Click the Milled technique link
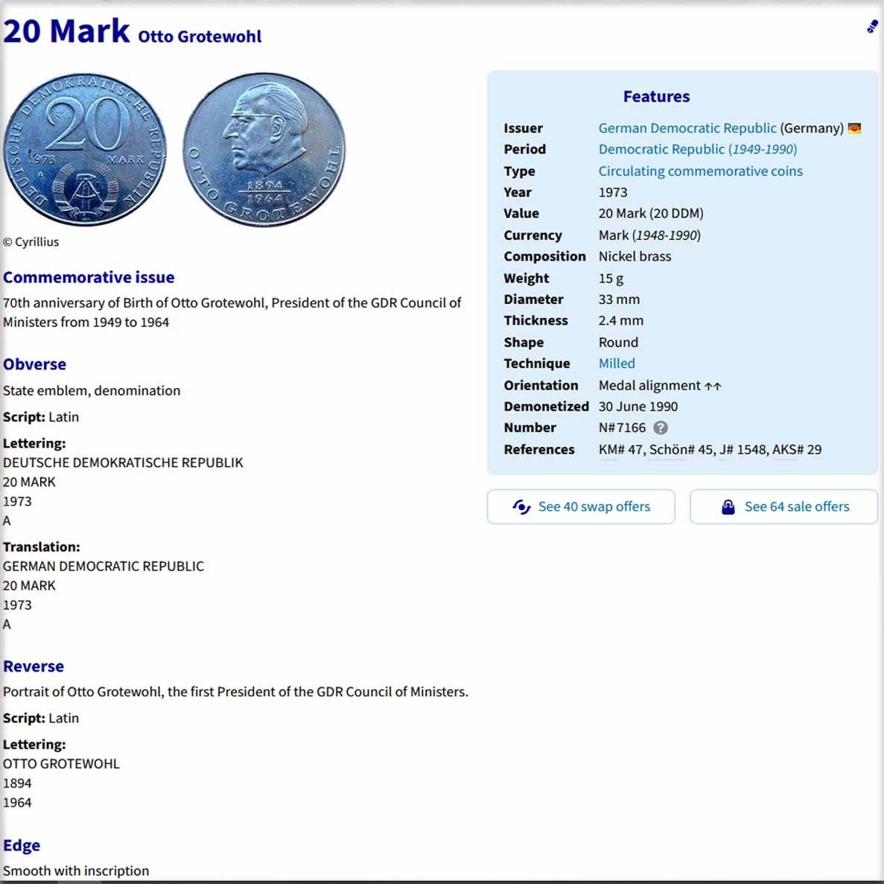 tap(617, 363)
